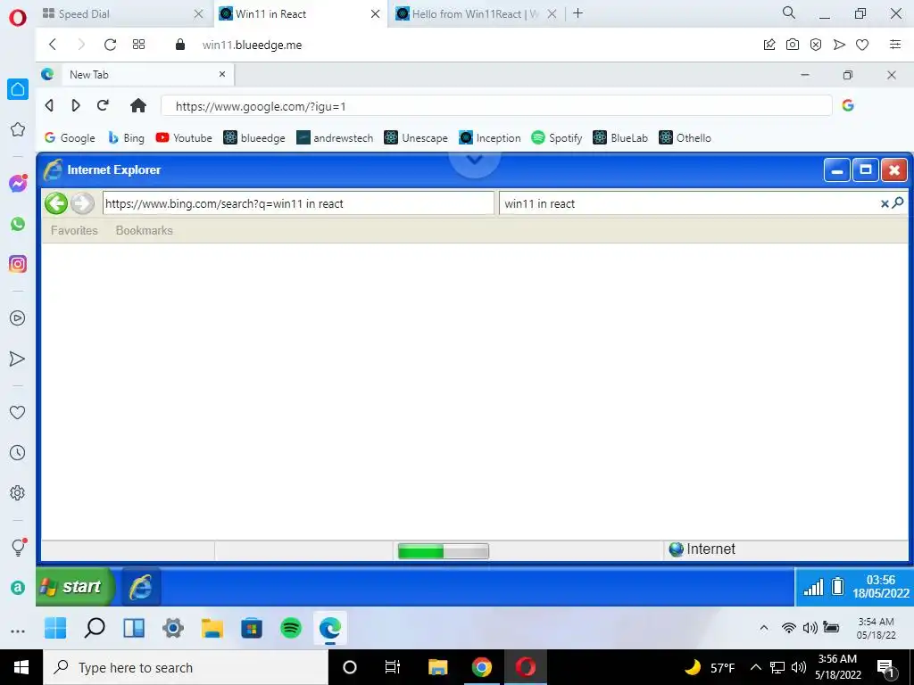Open Inception bookmark in Edge favorites bar
This screenshot has width=914, height=685.
coord(490,138)
